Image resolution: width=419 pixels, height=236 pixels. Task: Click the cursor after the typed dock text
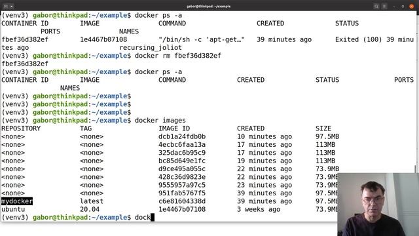point(153,217)
